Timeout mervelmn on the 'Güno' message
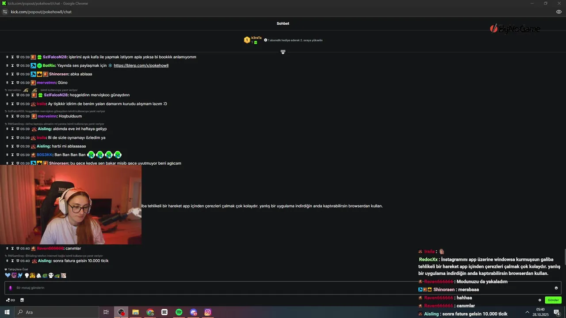The image size is (566, 318). [x=12, y=83]
